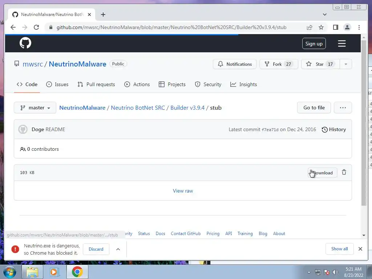The image size is (372, 279).
Task: Navigate to Builder v3.9.4 folder
Action: [187, 108]
